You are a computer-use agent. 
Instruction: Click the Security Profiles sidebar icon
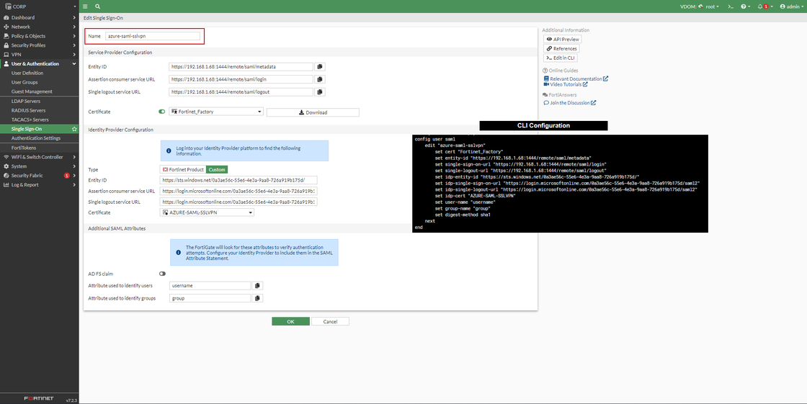pyautogui.click(x=6, y=45)
